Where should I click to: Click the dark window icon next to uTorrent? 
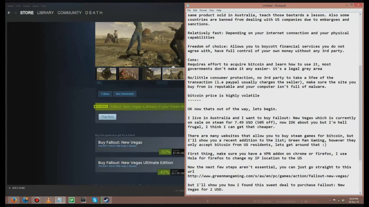click(83, 200)
